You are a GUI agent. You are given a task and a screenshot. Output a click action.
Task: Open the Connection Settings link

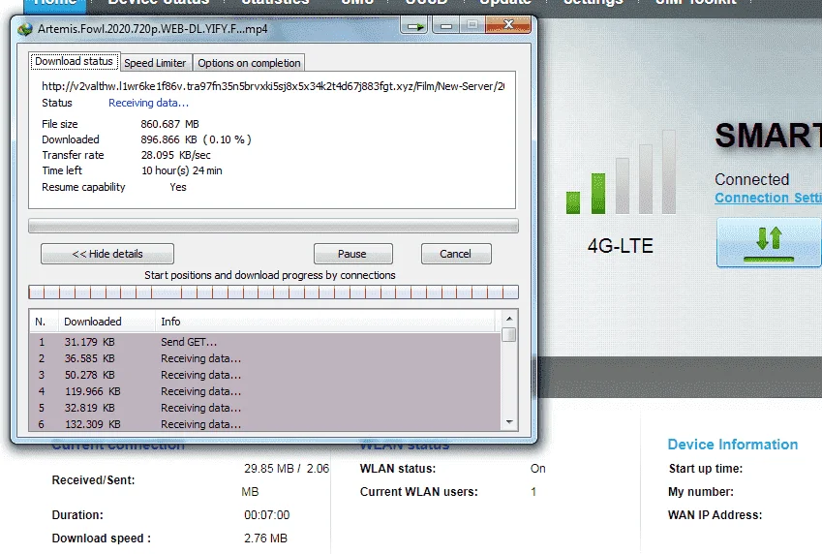tap(768, 198)
